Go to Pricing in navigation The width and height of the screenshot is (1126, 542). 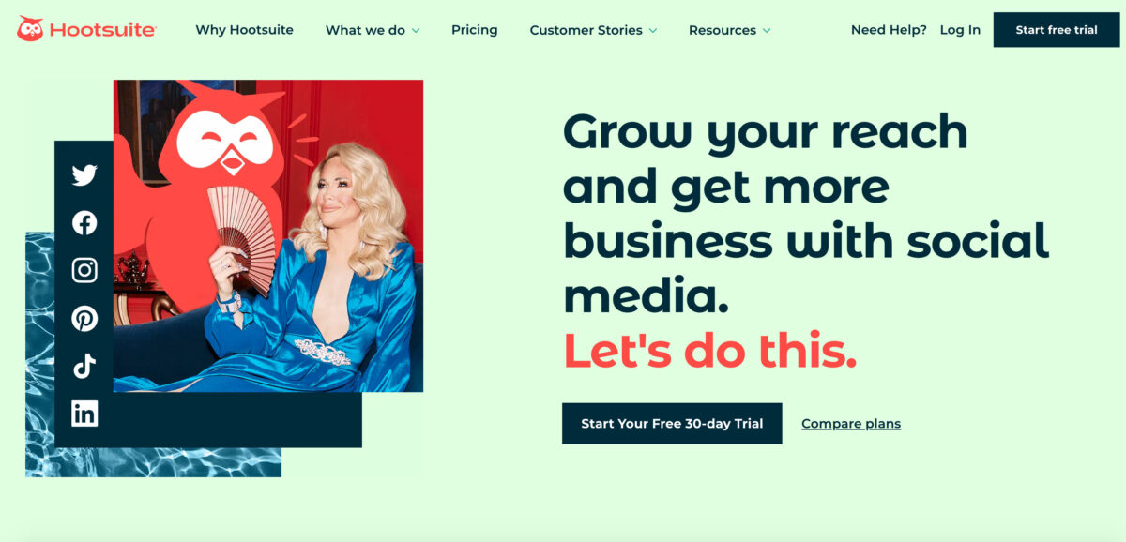475,30
